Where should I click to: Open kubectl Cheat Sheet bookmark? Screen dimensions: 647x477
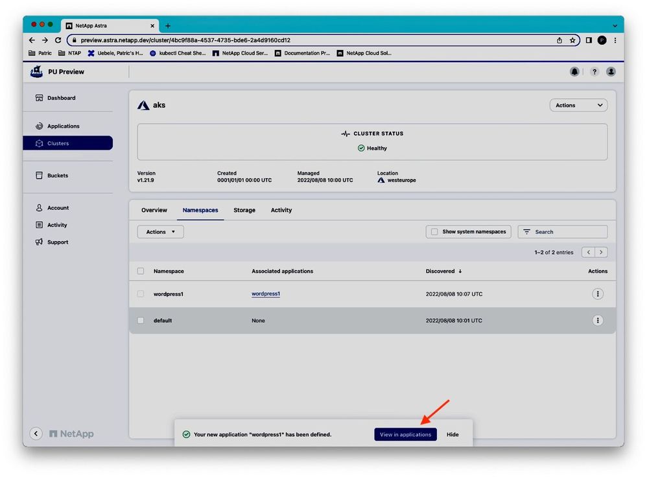point(178,52)
